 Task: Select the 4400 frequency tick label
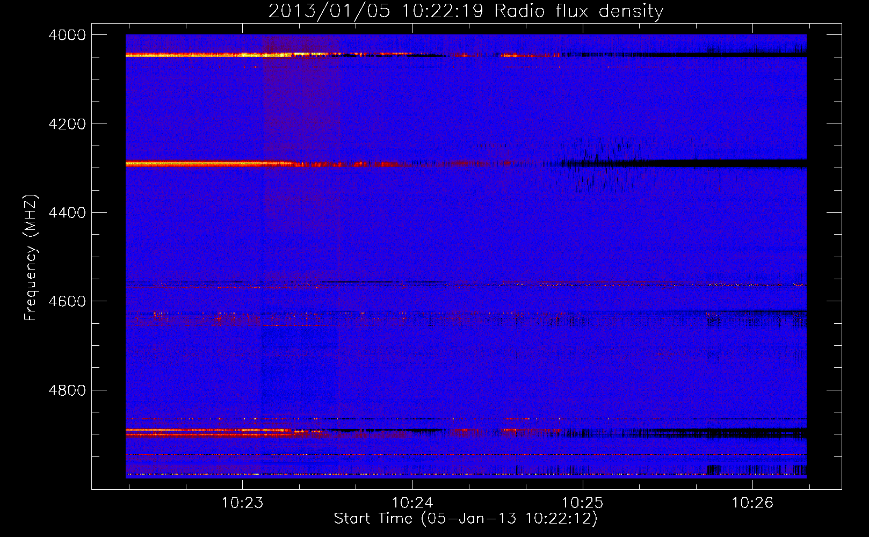(67, 213)
